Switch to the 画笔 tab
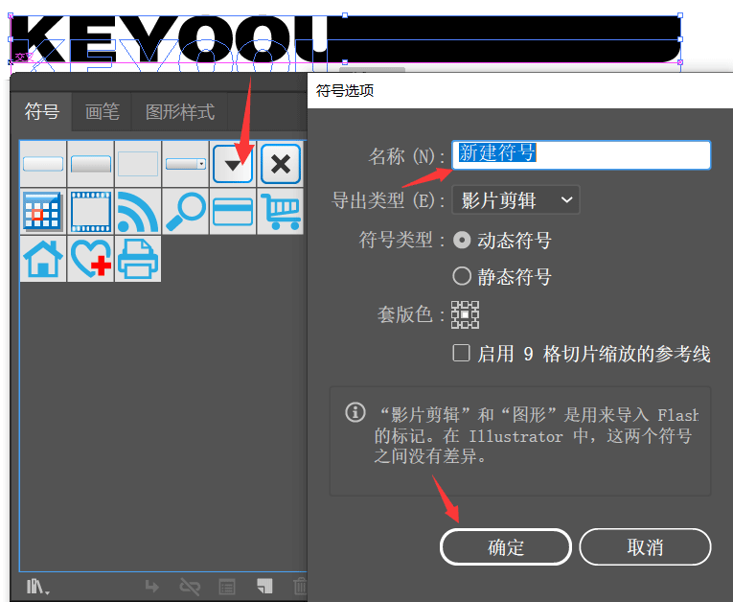 point(102,112)
